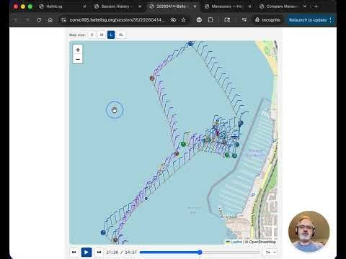Click the lone green marker left of the track cluster
The height and width of the screenshot is (259, 346).
(183, 144)
